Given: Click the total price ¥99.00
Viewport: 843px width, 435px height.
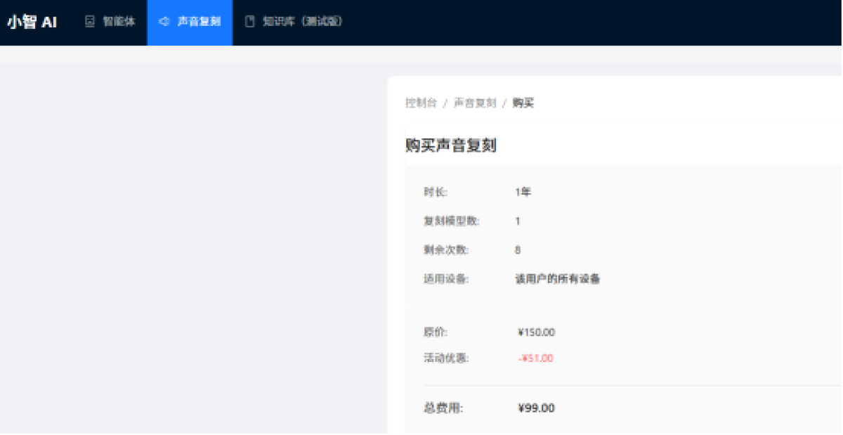Looking at the screenshot, I should [x=536, y=408].
